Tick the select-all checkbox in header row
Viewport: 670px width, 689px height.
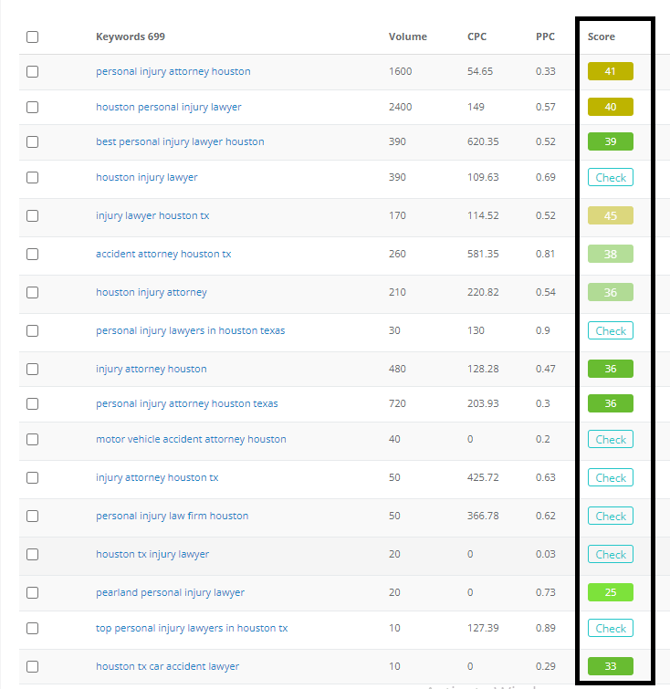pyautogui.click(x=32, y=37)
